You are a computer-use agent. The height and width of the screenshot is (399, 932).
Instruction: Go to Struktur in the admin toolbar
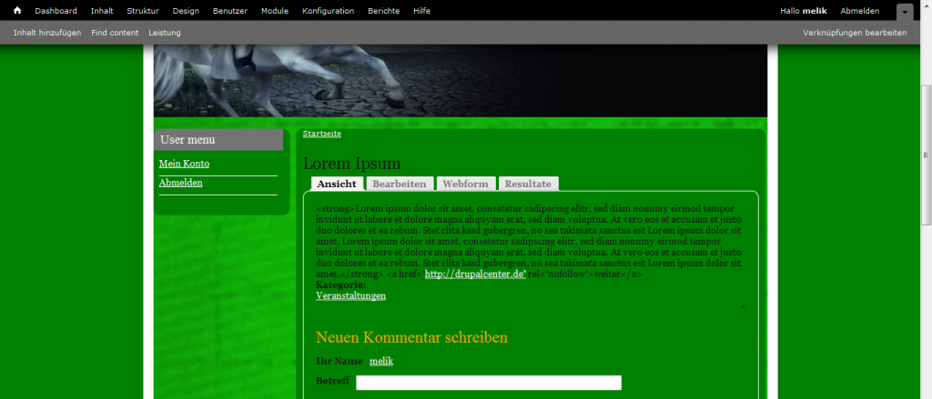pos(143,11)
